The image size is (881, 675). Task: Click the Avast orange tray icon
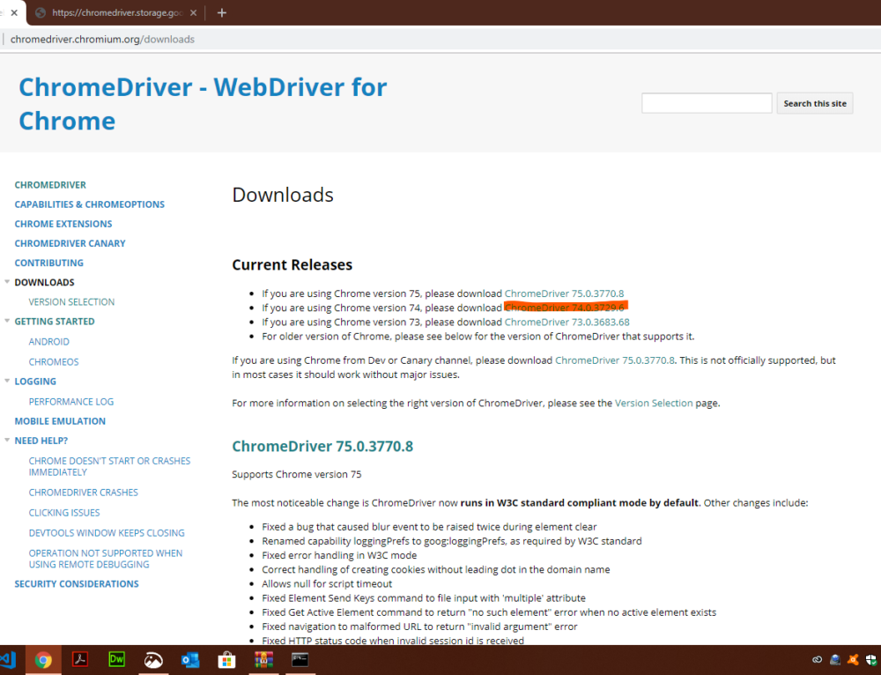click(853, 660)
